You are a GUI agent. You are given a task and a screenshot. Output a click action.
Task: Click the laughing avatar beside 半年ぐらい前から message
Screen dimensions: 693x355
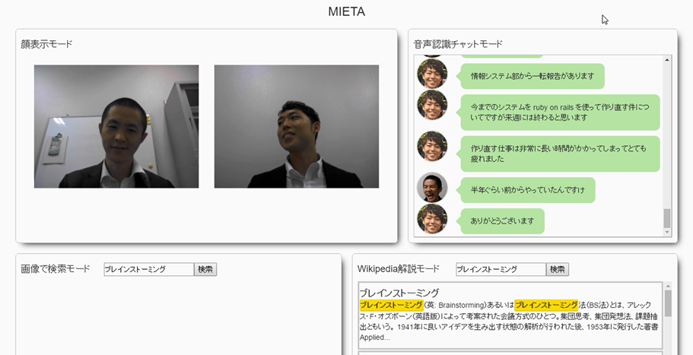[x=432, y=188]
